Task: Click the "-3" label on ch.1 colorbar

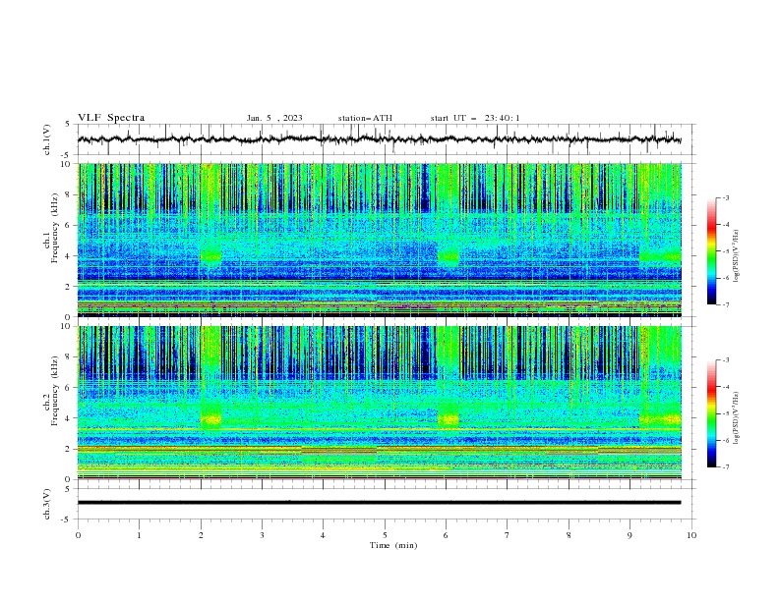Action: [725, 197]
